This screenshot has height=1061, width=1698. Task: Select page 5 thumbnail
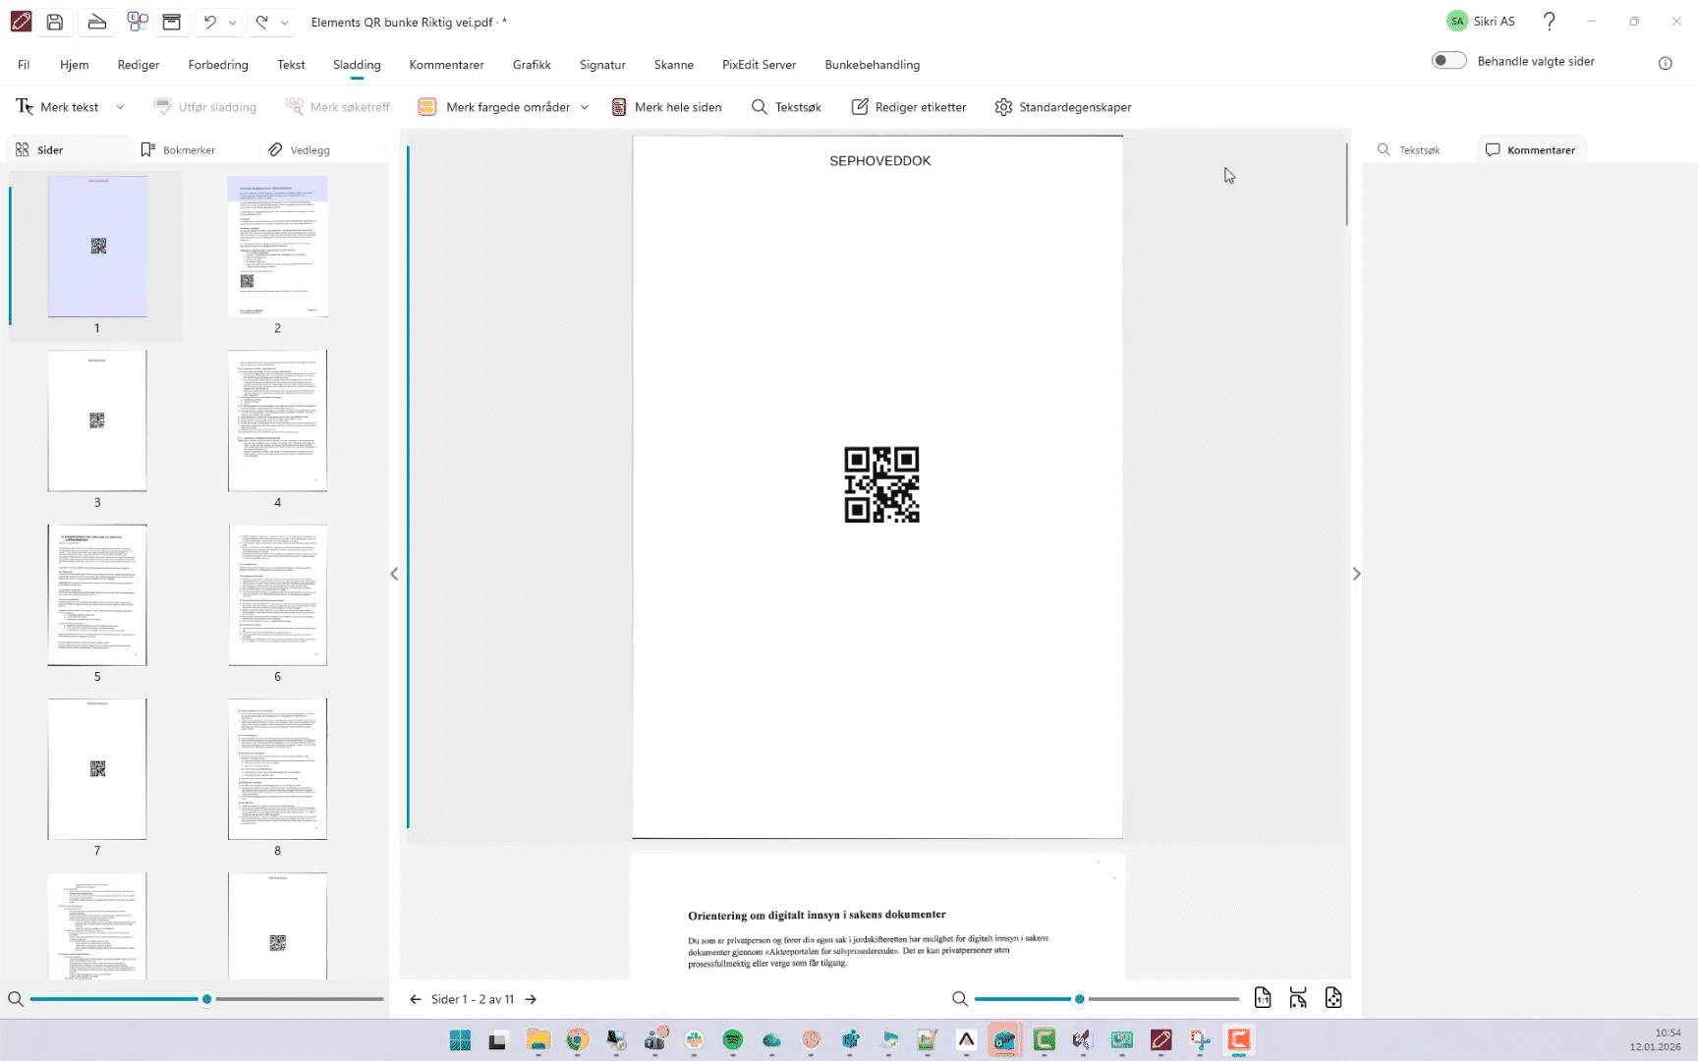tap(97, 594)
